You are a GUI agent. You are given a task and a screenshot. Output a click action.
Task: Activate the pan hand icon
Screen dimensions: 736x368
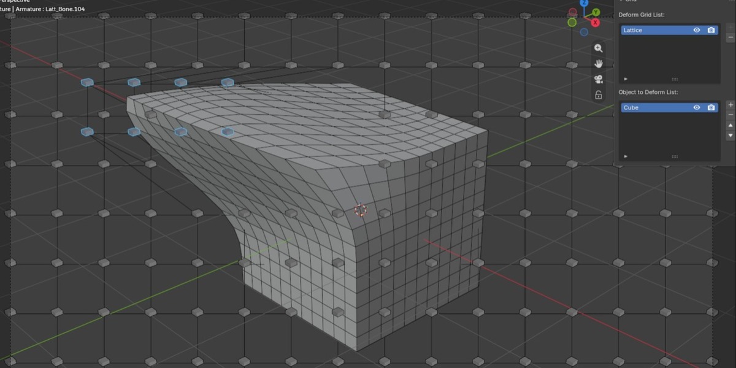click(598, 64)
